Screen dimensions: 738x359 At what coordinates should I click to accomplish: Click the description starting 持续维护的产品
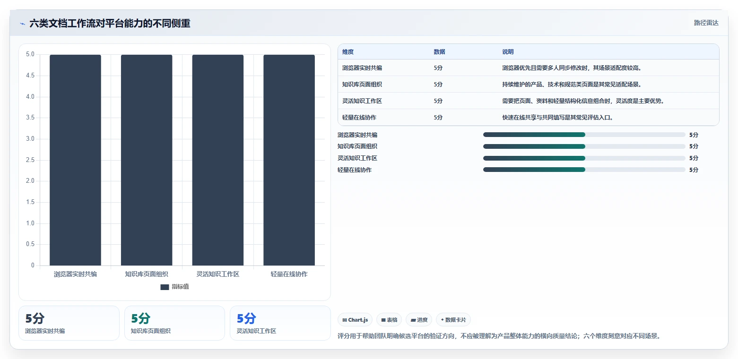(x=572, y=85)
